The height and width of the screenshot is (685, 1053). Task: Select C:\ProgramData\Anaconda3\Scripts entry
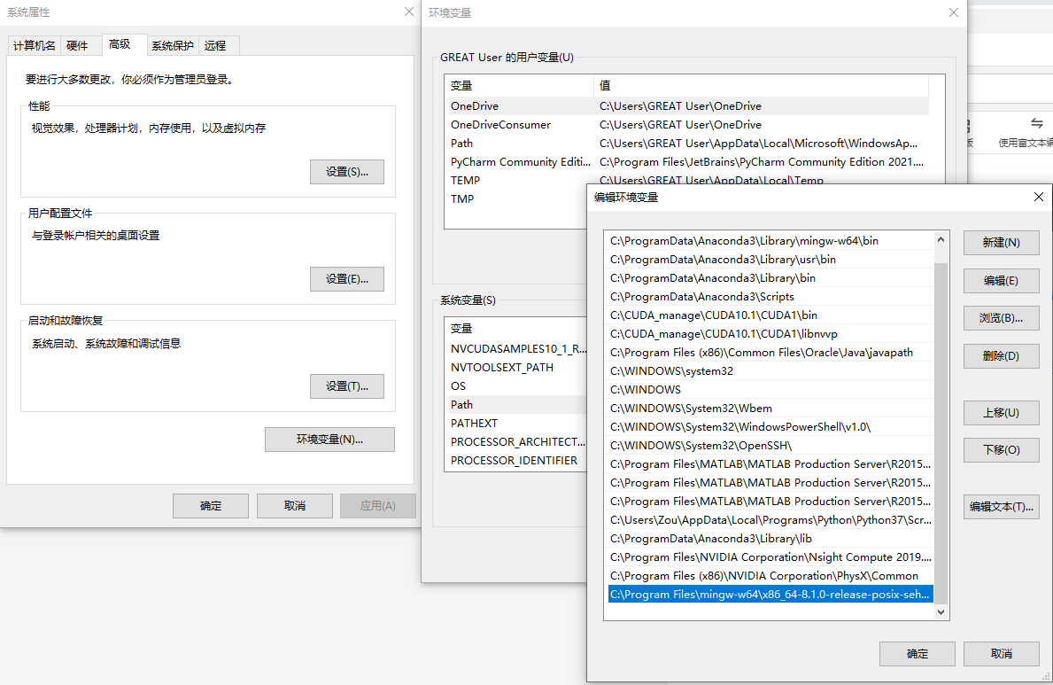click(x=770, y=297)
